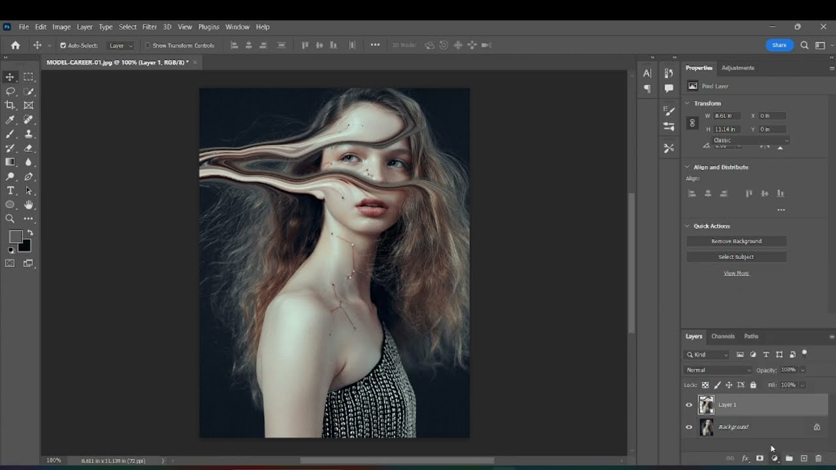This screenshot has width=836, height=470.
Task: Swap foreground and background colors
Action: pyautogui.click(x=30, y=233)
